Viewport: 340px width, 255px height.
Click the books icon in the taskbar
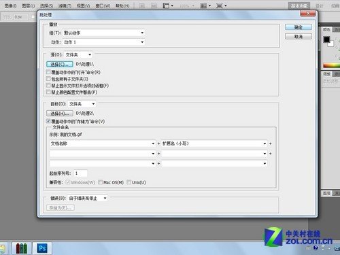click(22, 248)
